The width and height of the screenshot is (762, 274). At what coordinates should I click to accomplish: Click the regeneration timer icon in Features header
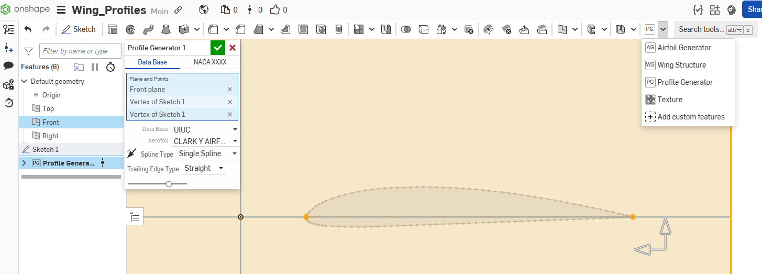pyautogui.click(x=111, y=67)
